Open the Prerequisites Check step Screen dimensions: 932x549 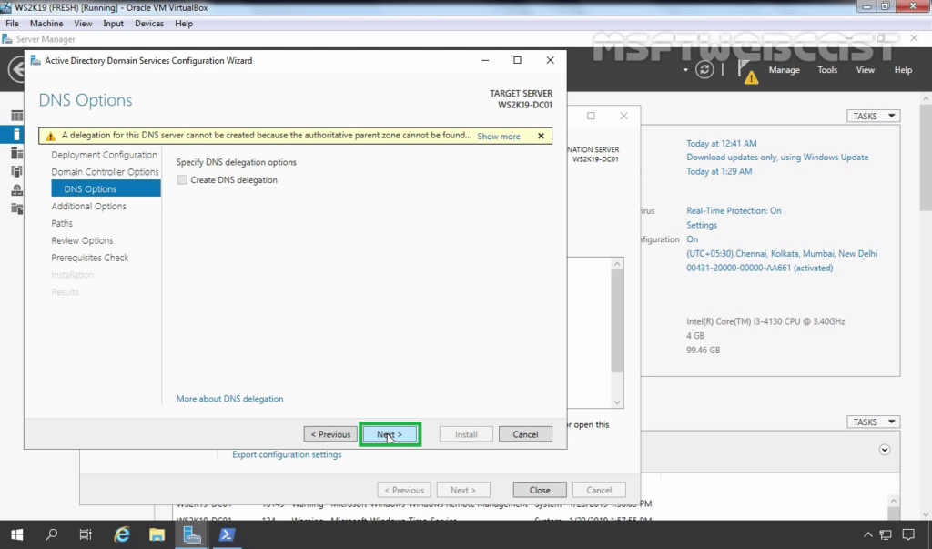click(x=90, y=258)
